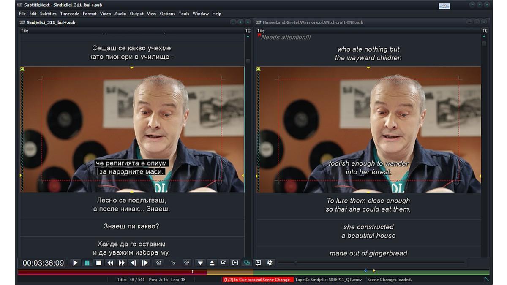Open the File menu
Image resolution: width=507 pixels, height=285 pixels.
tap(22, 14)
